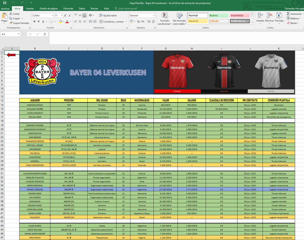Align text to the top

76,15
